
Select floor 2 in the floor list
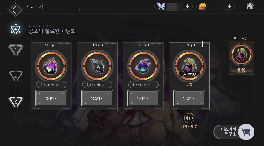[16, 76]
